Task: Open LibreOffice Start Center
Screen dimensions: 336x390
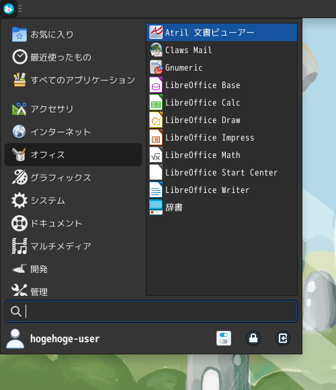Action: point(222,172)
